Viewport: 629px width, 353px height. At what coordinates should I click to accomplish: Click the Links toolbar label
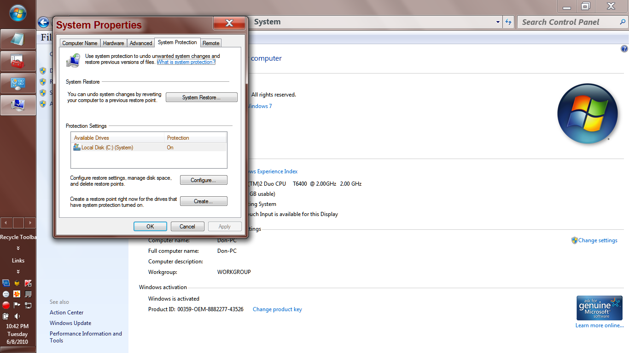pyautogui.click(x=18, y=260)
